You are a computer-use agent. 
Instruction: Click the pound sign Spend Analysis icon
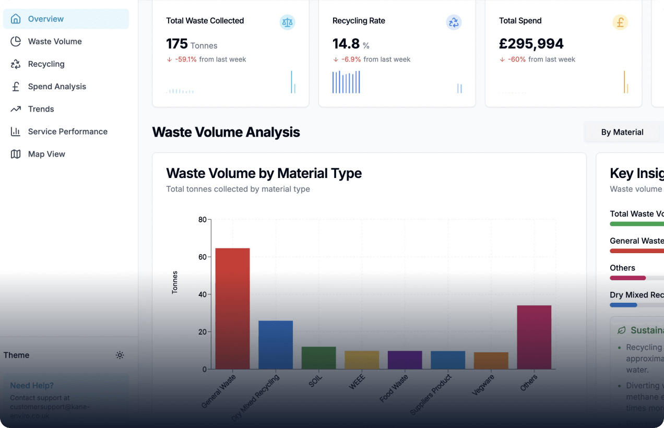tap(16, 87)
